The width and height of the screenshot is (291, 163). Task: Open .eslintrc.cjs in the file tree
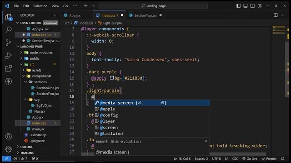click(x=38, y=135)
